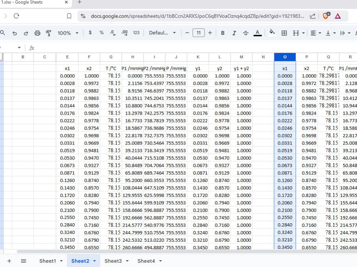Close the 1.xlsx Google Sheets tab
357x267 pixels.
66,2
